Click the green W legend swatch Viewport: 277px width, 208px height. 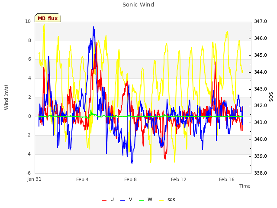pos(141,200)
